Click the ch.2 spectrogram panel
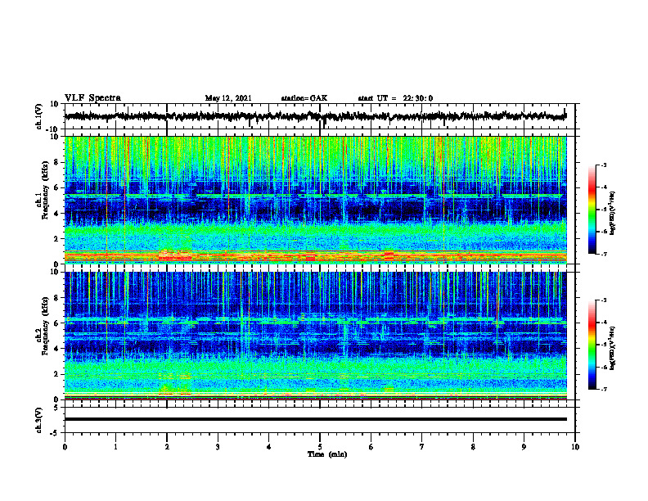The width and height of the screenshot is (648, 501). click(315, 336)
